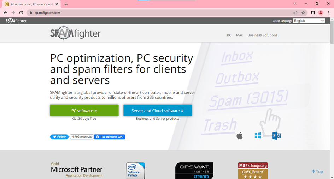Click the Top link arrow
This screenshot has width=334, height=179.
[317, 171]
